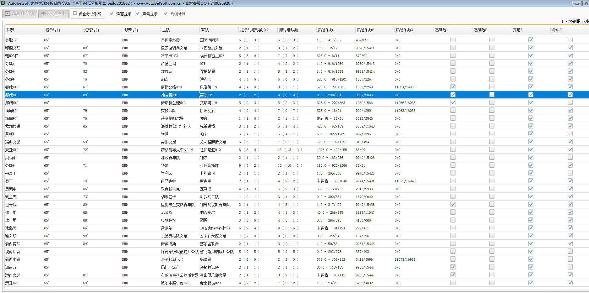Click the Autobetsoft app icon in title bar
This screenshot has width=589, height=293.
click(3, 3)
